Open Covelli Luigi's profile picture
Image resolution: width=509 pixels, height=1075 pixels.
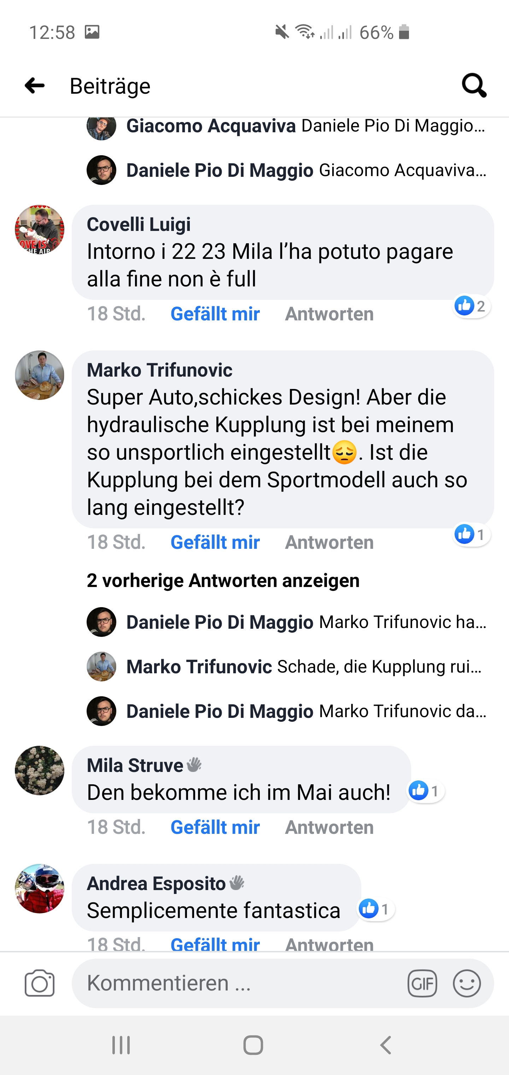(x=40, y=229)
